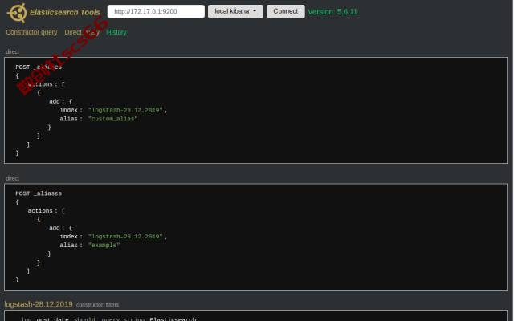This screenshot has width=514, height=321.
Task: Select the example alias history query block
Action: [255, 237]
